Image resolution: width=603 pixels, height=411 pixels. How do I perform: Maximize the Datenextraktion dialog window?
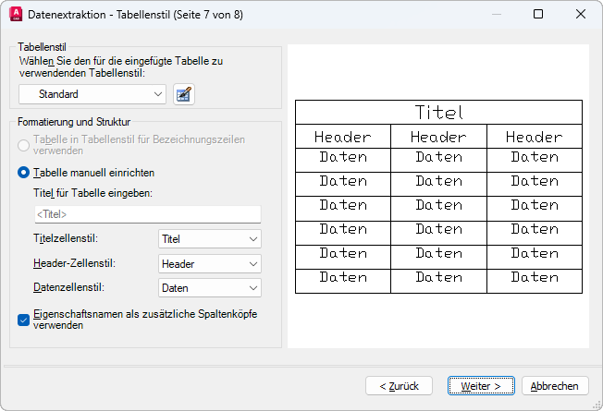click(x=538, y=15)
